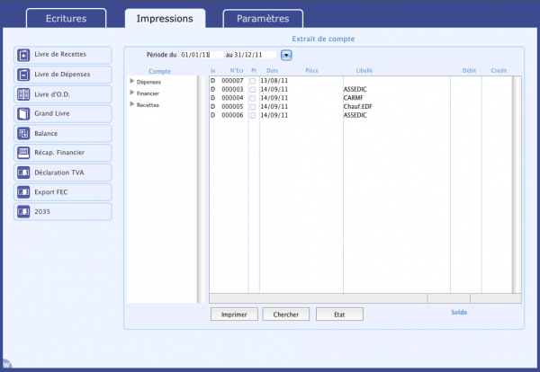Click the date 13/08/11 cell
This screenshot has width=540, height=372.
point(274,81)
